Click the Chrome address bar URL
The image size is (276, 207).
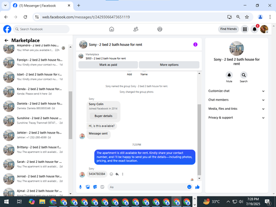[86, 17]
